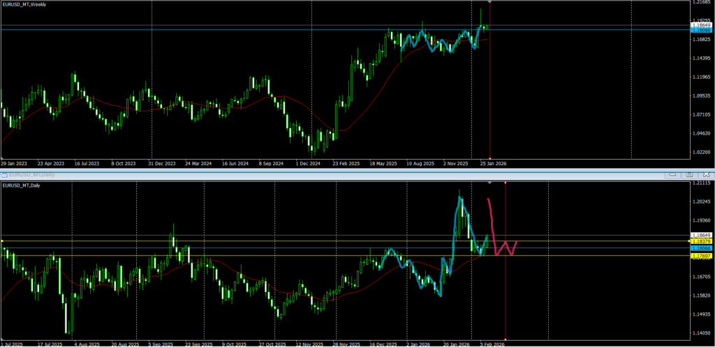Click the 25 Jan 2026 date on weekly axis
The width and height of the screenshot is (715, 347).
coord(492,163)
